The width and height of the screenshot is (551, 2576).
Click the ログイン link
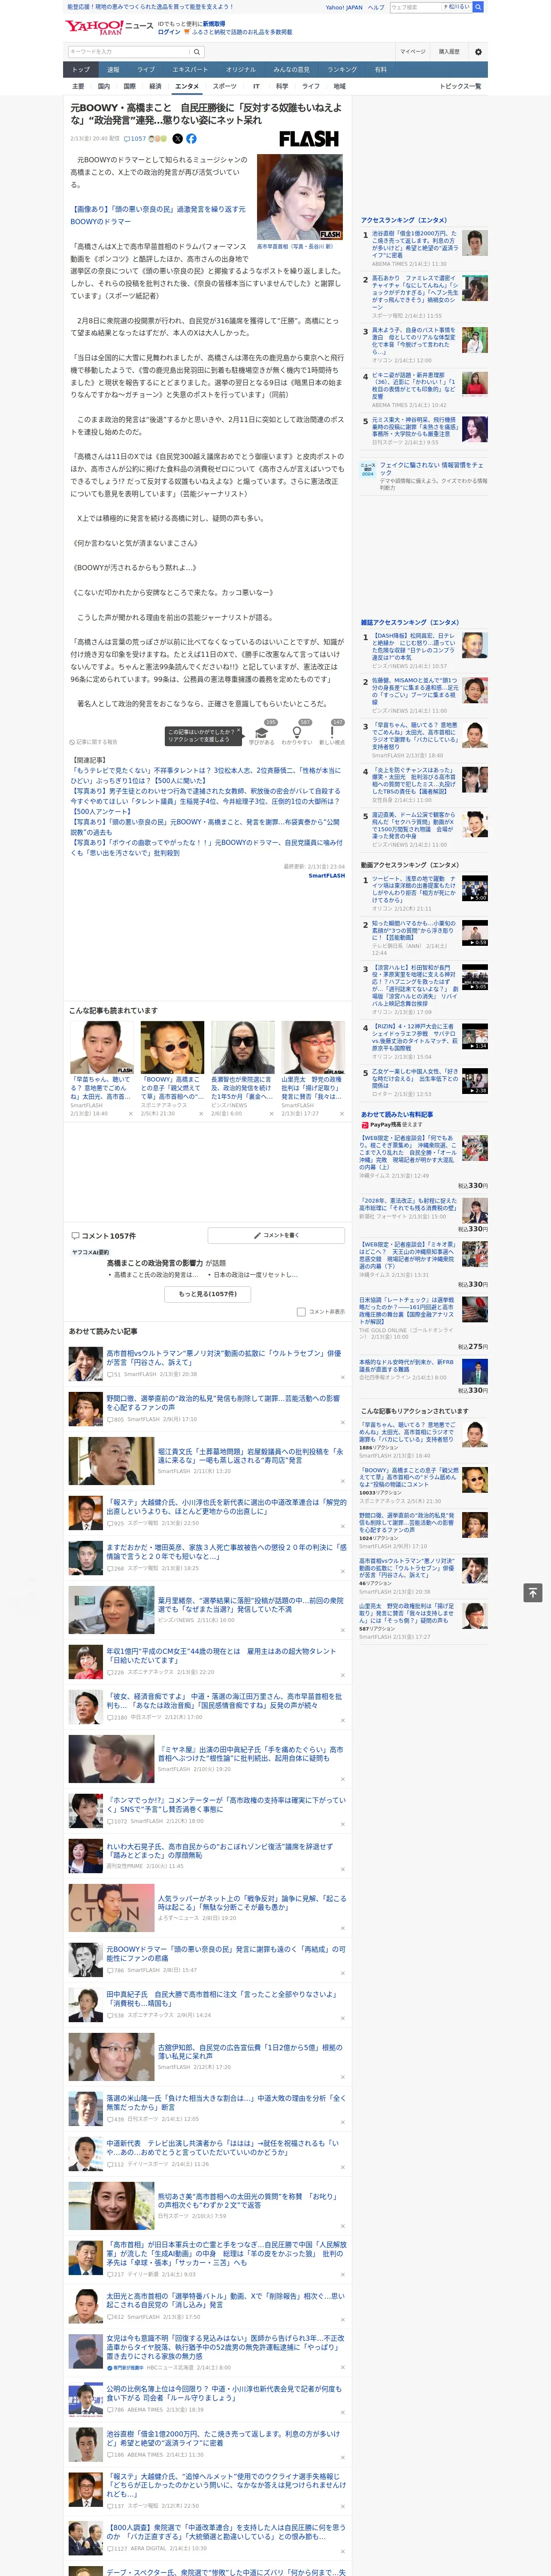[169, 32]
